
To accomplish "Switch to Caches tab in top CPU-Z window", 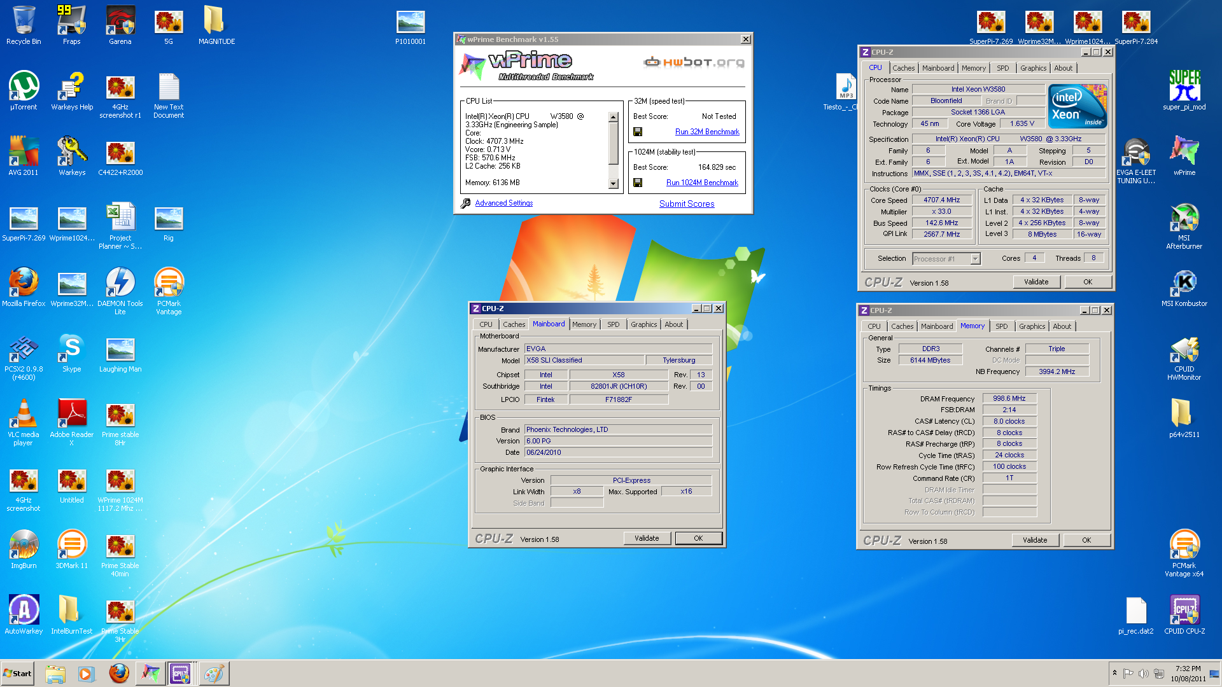I will pyautogui.click(x=903, y=68).
